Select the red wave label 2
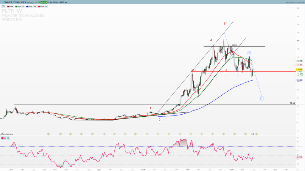 tap(160, 120)
